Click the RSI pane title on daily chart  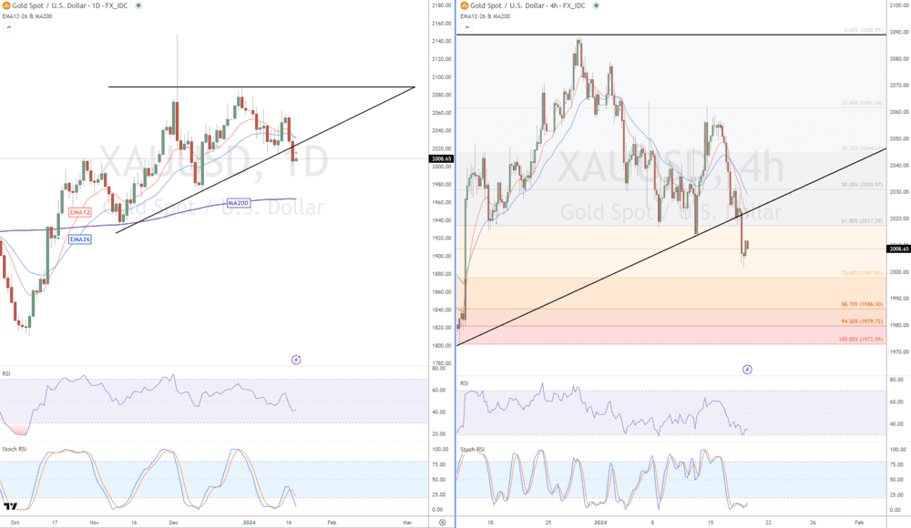6,374
